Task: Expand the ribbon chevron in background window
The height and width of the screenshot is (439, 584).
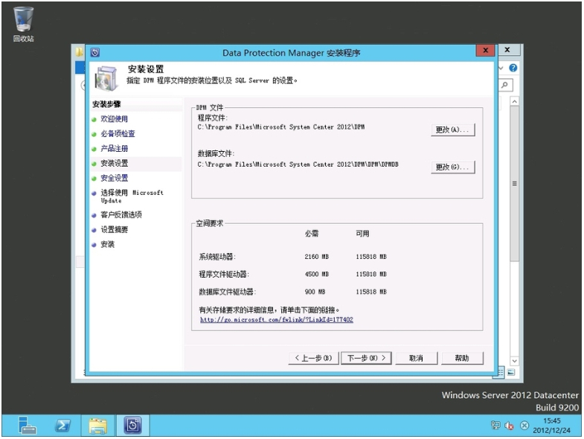Action: coord(501,68)
